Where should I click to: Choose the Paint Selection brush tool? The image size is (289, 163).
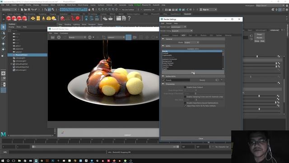3,38
